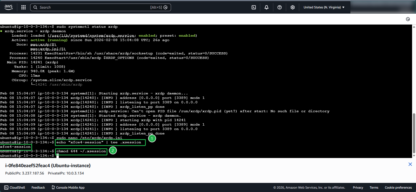The height and width of the screenshot is (192, 416).
Task: Click the PrivateIPs: 10.0.3.134 text
Action: (66, 173)
